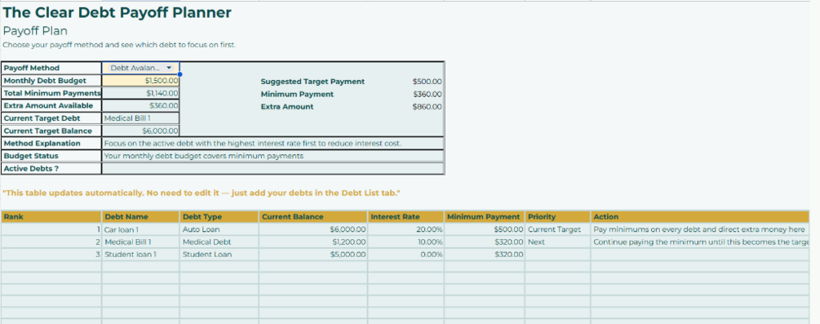This screenshot has height=324, width=820.
Task: Select the 'Next' priority cell
Action: [x=558, y=242]
